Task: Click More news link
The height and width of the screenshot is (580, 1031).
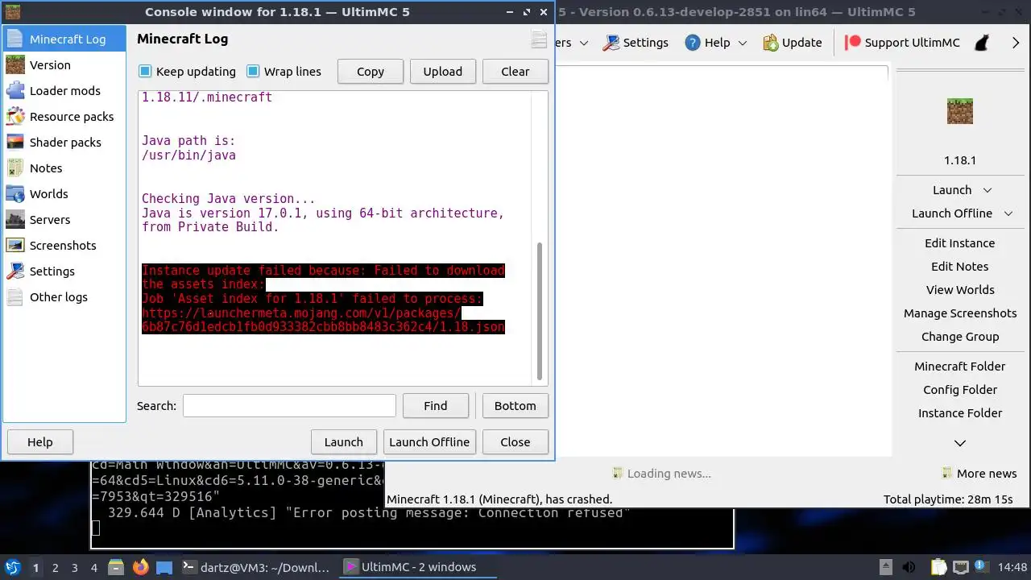Action: click(x=979, y=474)
